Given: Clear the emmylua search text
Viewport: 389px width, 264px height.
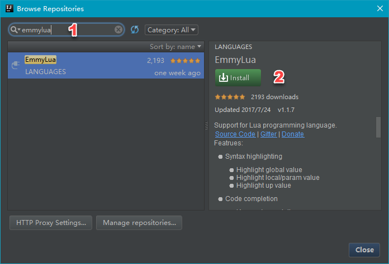Looking at the screenshot, I should [x=118, y=30].
